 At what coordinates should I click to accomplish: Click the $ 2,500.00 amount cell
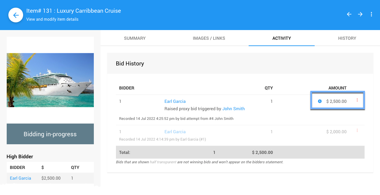pos(336,101)
